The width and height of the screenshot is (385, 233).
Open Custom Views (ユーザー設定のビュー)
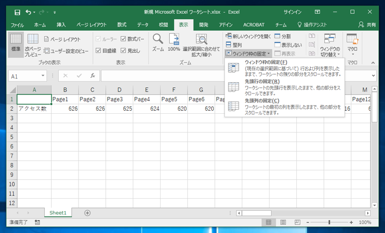(x=66, y=51)
